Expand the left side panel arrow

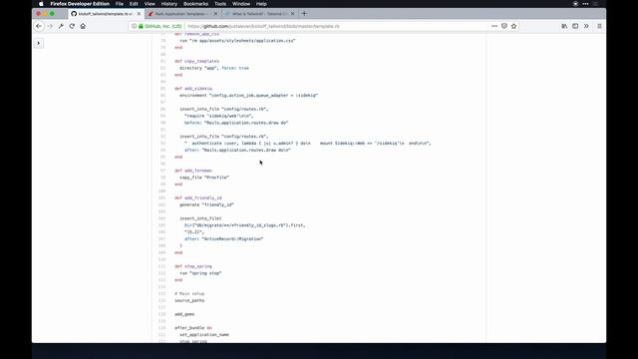(x=38, y=43)
